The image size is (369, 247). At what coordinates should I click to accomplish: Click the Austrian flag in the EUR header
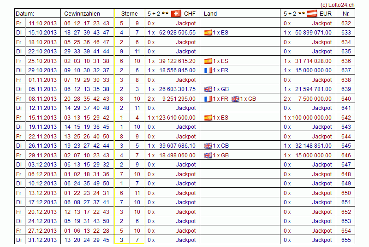click(312, 13)
